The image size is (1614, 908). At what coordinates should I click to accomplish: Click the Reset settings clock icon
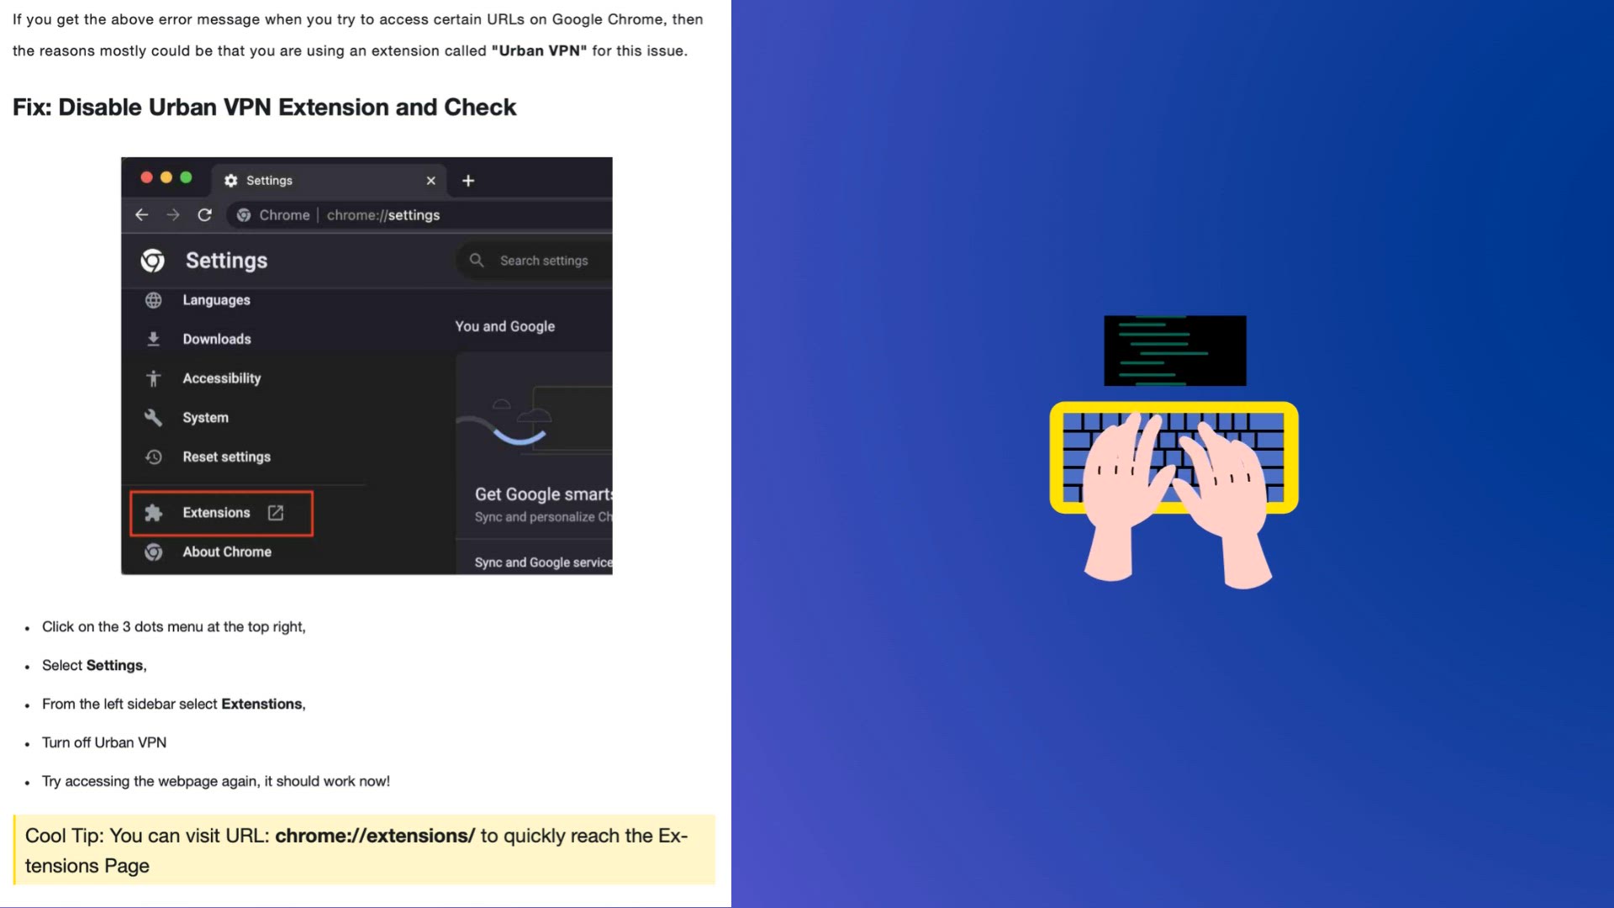(x=153, y=457)
